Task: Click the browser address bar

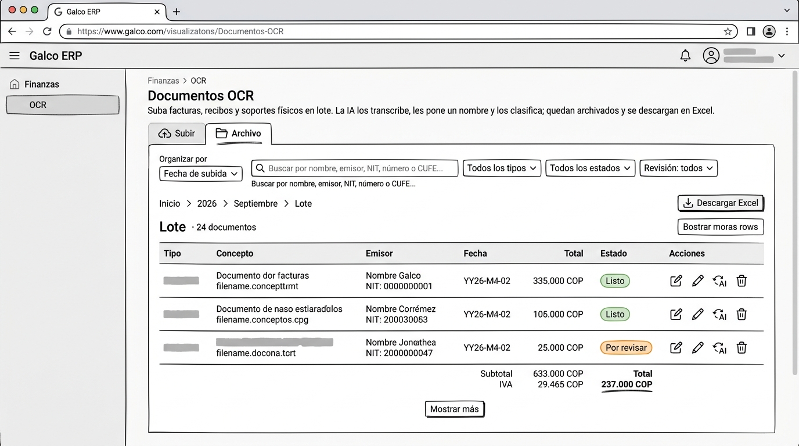Action: point(398,31)
